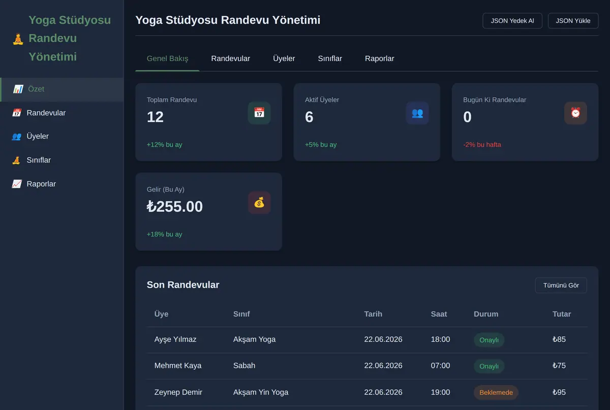Click the date in Ayşe Yılmaz row
610x410 pixels.
(383, 339)
